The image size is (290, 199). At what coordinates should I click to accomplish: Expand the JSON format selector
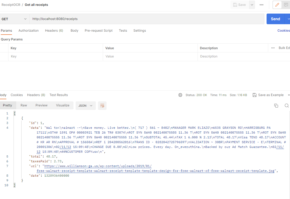[x=85, y=106]
